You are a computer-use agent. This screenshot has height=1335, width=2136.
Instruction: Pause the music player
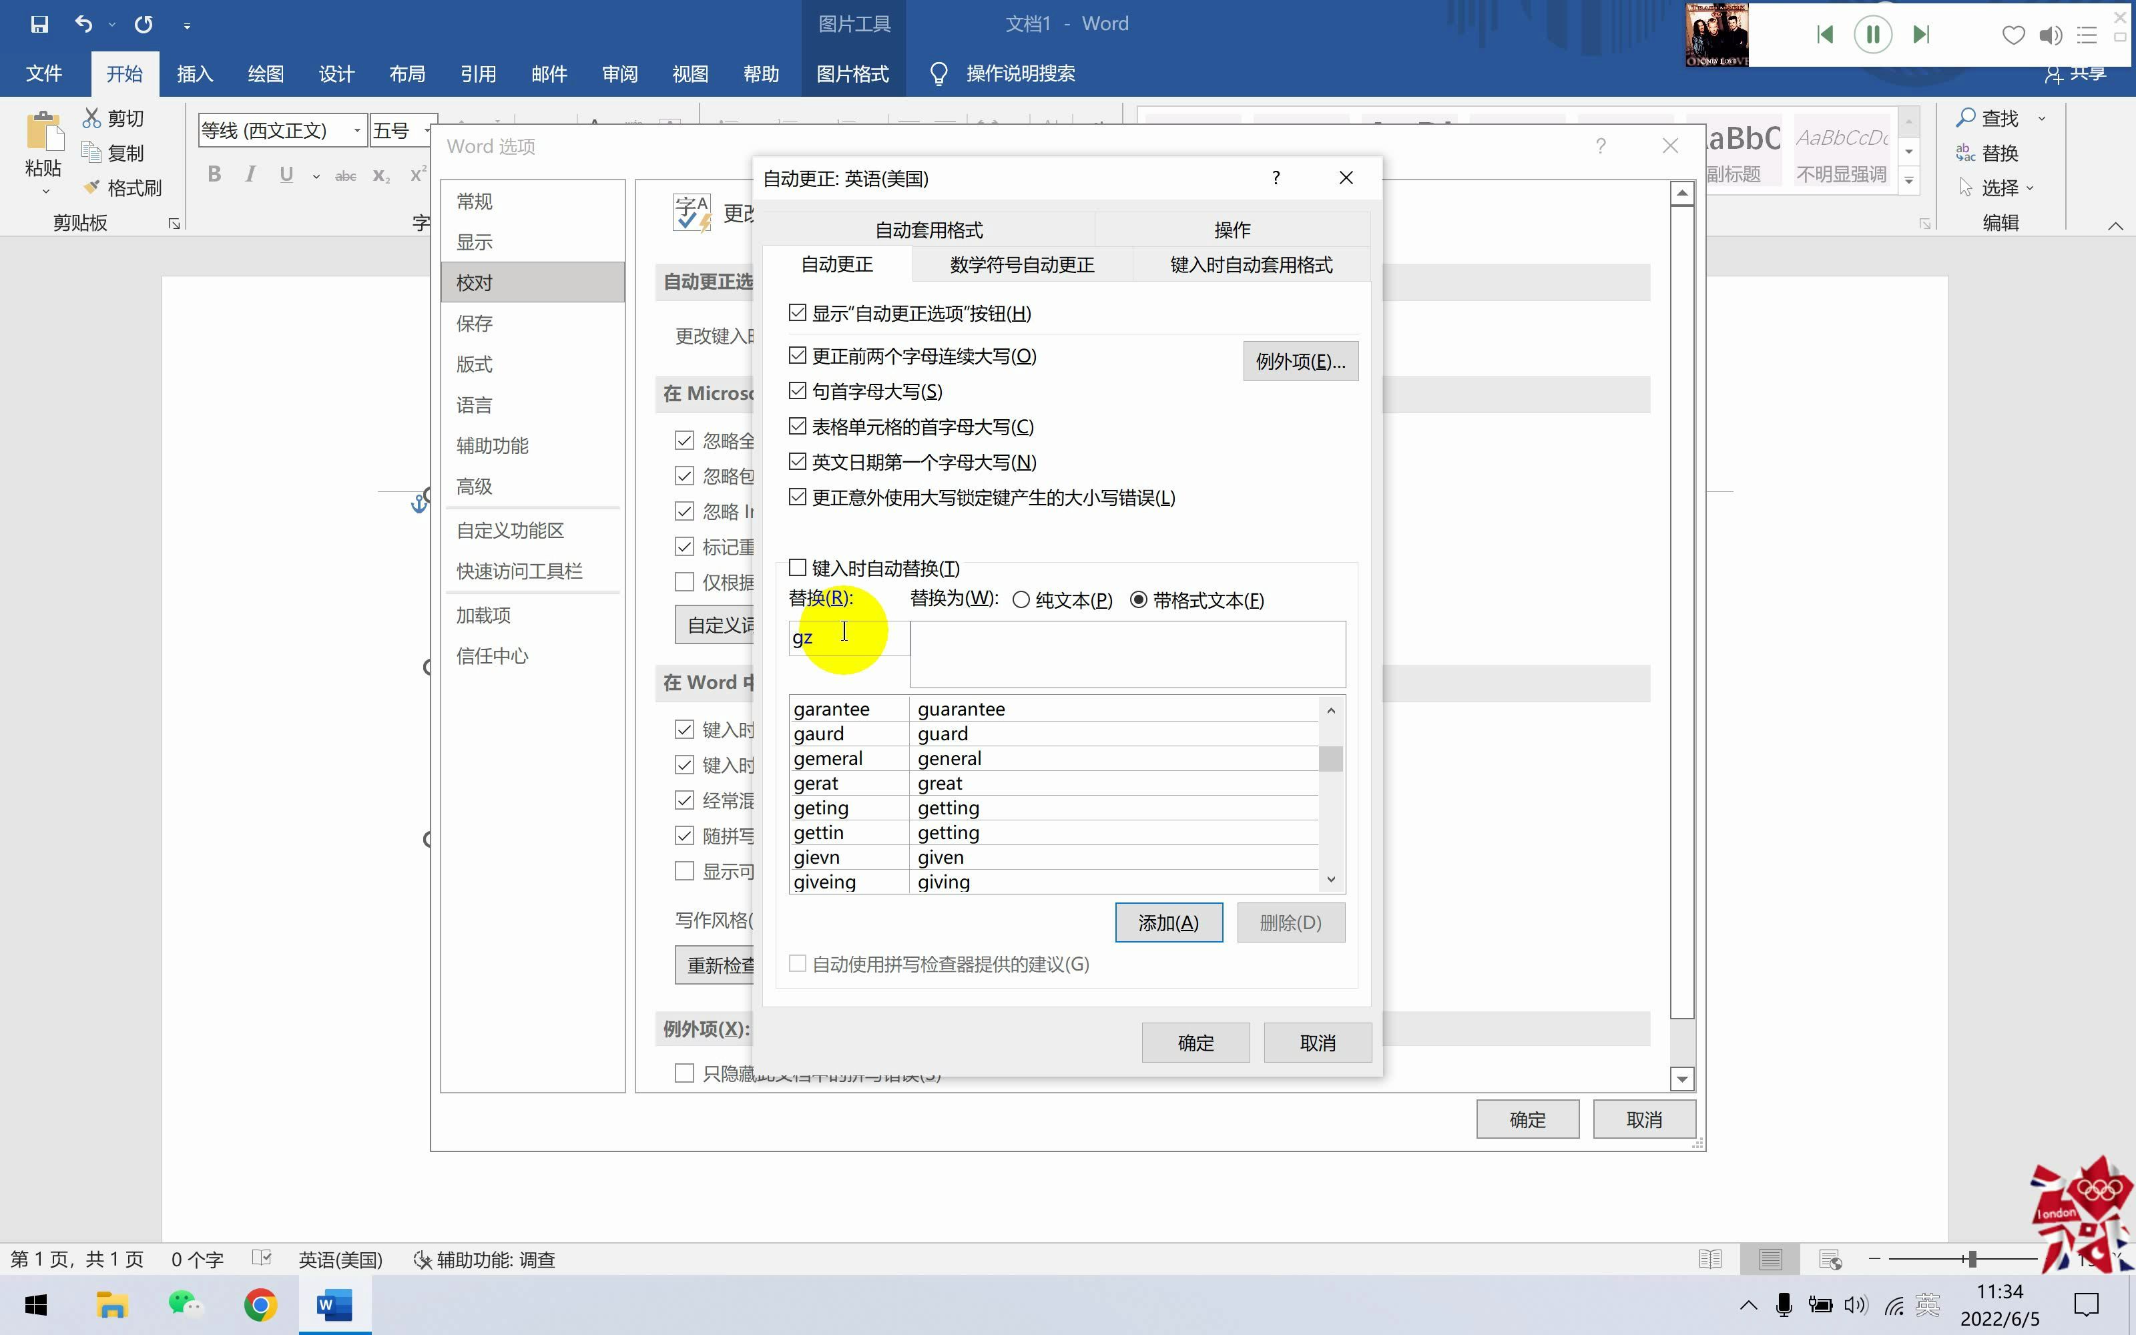point(1873,35)
